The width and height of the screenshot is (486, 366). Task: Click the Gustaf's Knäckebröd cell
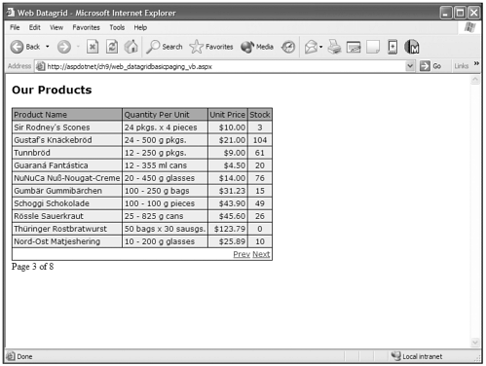tap(67, 140)
